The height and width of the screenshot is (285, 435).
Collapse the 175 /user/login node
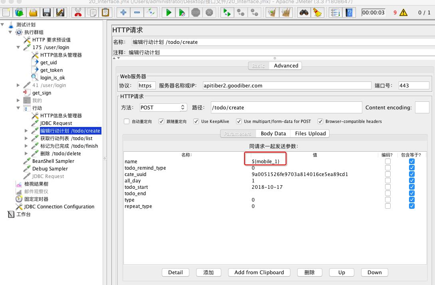point(18,47)
